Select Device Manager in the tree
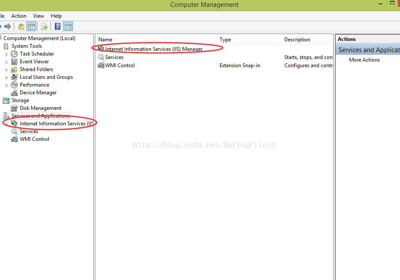The height and width of the screenshot is (280, 400). [x=38, y=93]
